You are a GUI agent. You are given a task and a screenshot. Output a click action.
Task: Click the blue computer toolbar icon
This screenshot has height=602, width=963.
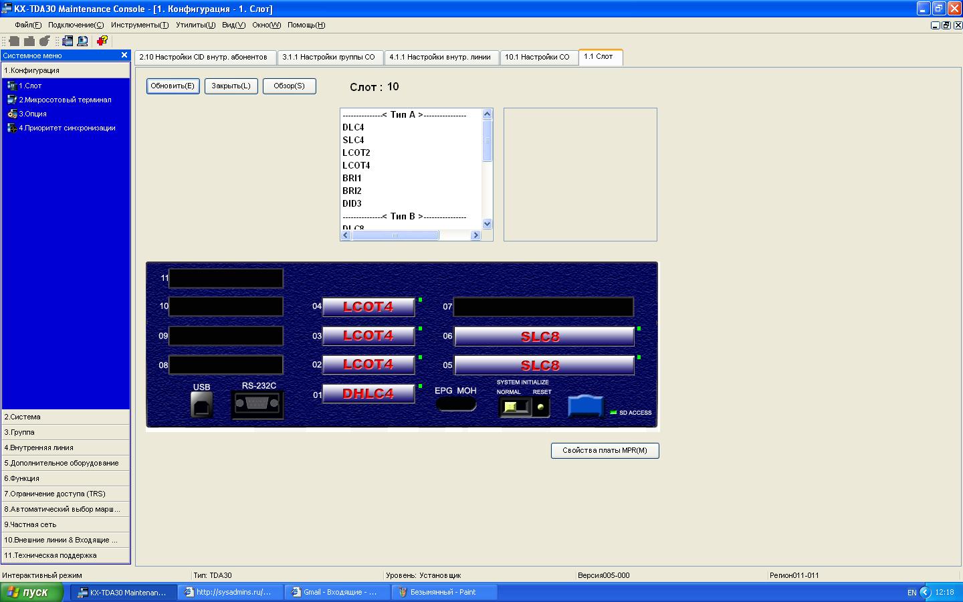(x=82, y=41)
